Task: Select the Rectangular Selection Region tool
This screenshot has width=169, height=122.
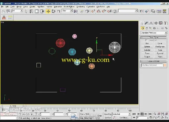Action: coord(37,11)
